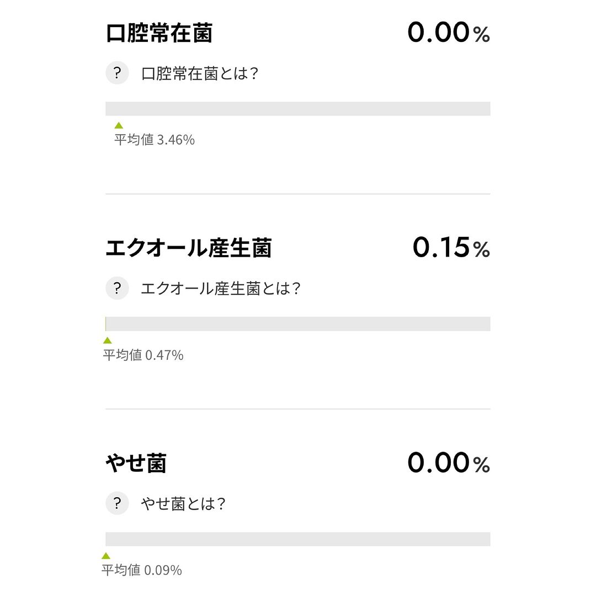Click the 0.00% value for 口腔常在菌
Screen dimensions: 596x596
click(449, 33)
